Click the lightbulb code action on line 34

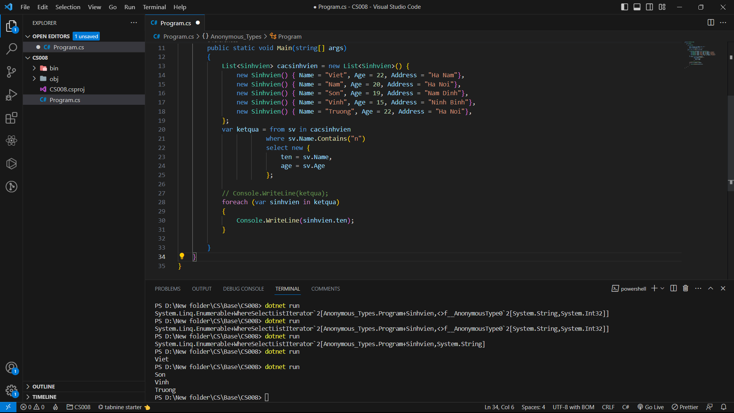[x=182, y=256]
